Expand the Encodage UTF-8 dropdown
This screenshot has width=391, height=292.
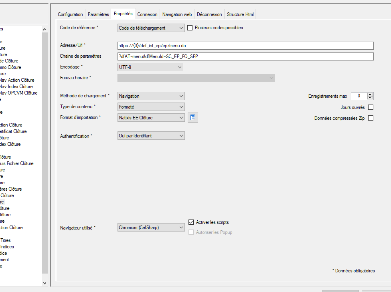click(x=150, y=67)
